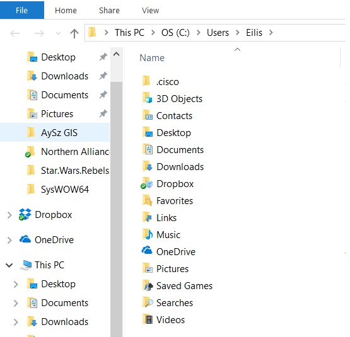Expand the Dropbox node in navigation pane
The height and width of the screenshot is (337, 350).
point(9,215)
